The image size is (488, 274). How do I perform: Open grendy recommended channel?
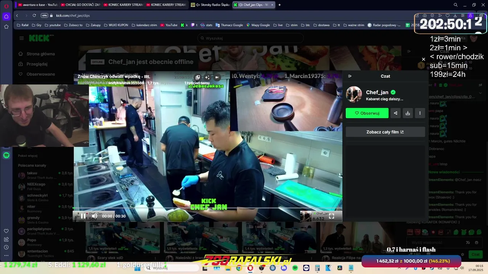45,220
